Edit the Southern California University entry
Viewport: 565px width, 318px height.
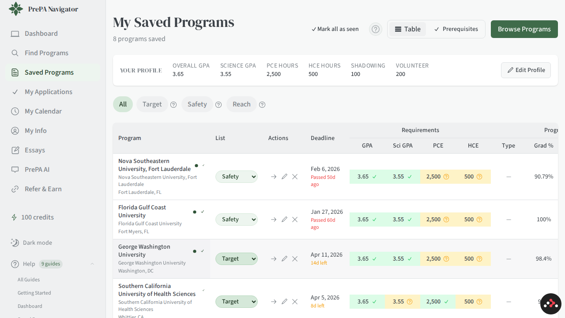[x=284, y=302]
